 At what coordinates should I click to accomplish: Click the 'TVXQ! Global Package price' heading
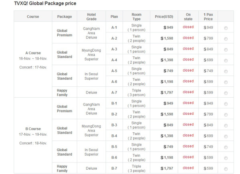coord(45,3)
